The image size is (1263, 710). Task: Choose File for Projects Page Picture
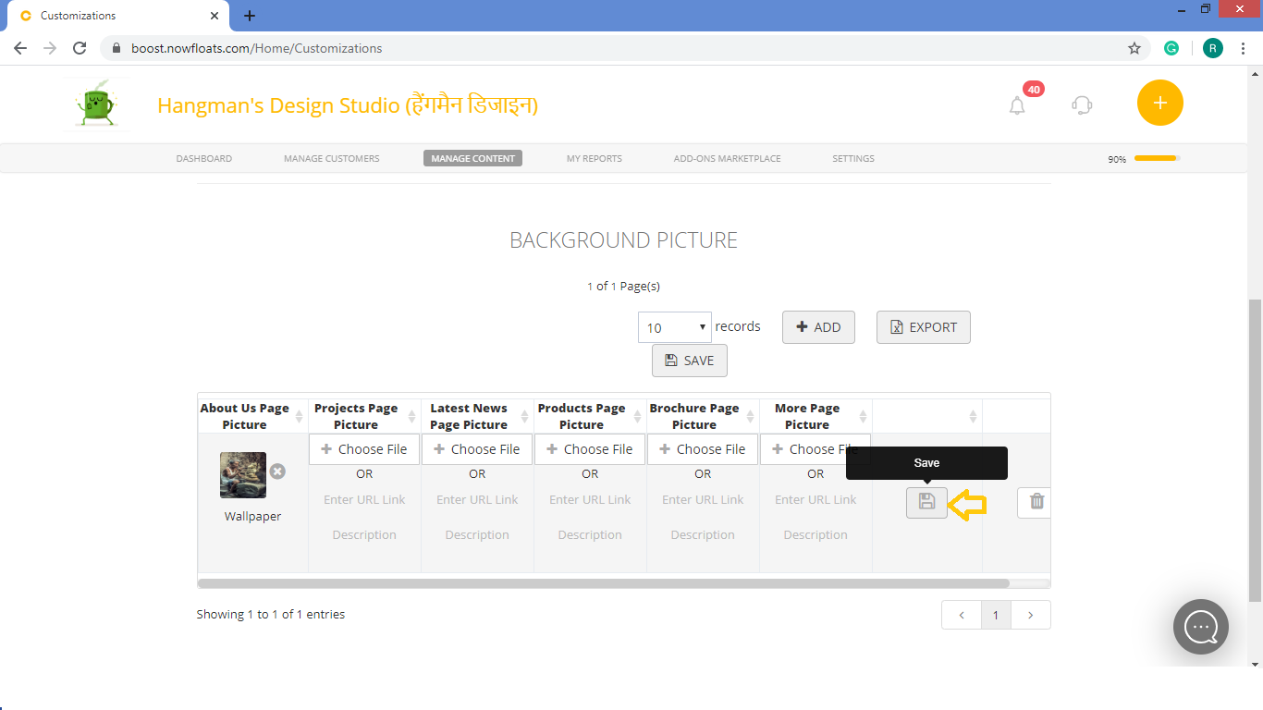364,449
